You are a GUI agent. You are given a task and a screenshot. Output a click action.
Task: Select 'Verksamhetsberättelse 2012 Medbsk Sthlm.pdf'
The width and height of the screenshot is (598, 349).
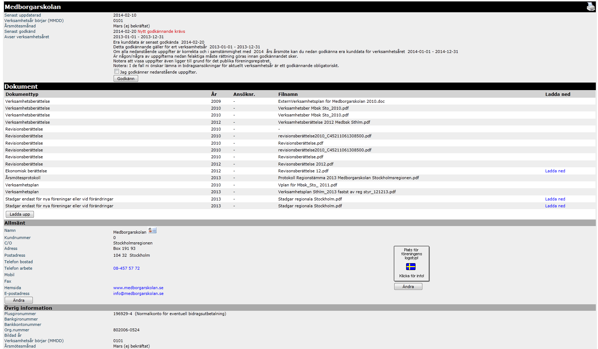(x=324, y=122)
